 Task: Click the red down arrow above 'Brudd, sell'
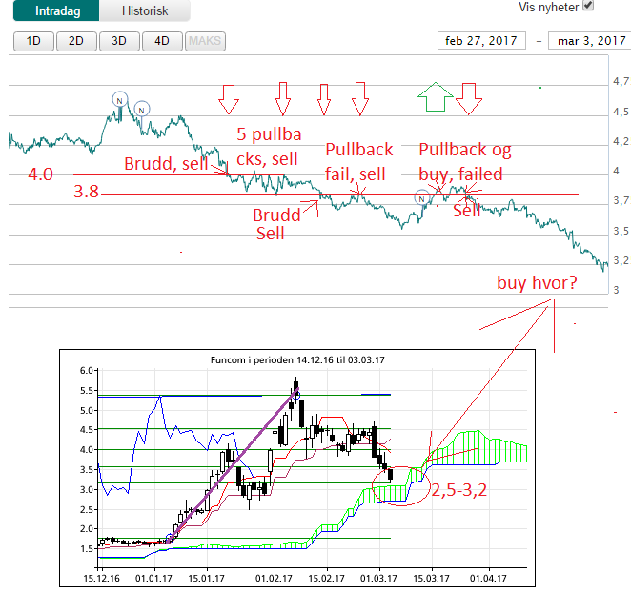pyautogui.click(x=228, y=96)
